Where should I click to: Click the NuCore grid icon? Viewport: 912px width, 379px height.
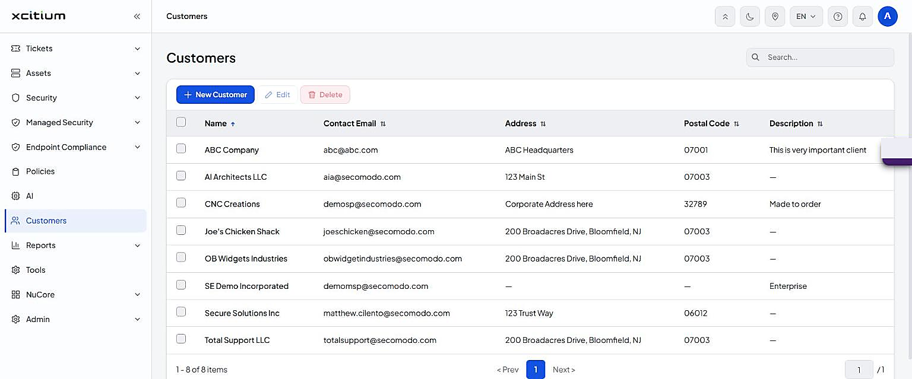(x=16, y=294)
